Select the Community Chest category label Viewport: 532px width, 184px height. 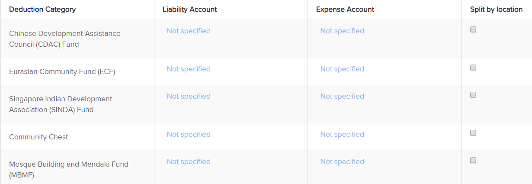38,137
